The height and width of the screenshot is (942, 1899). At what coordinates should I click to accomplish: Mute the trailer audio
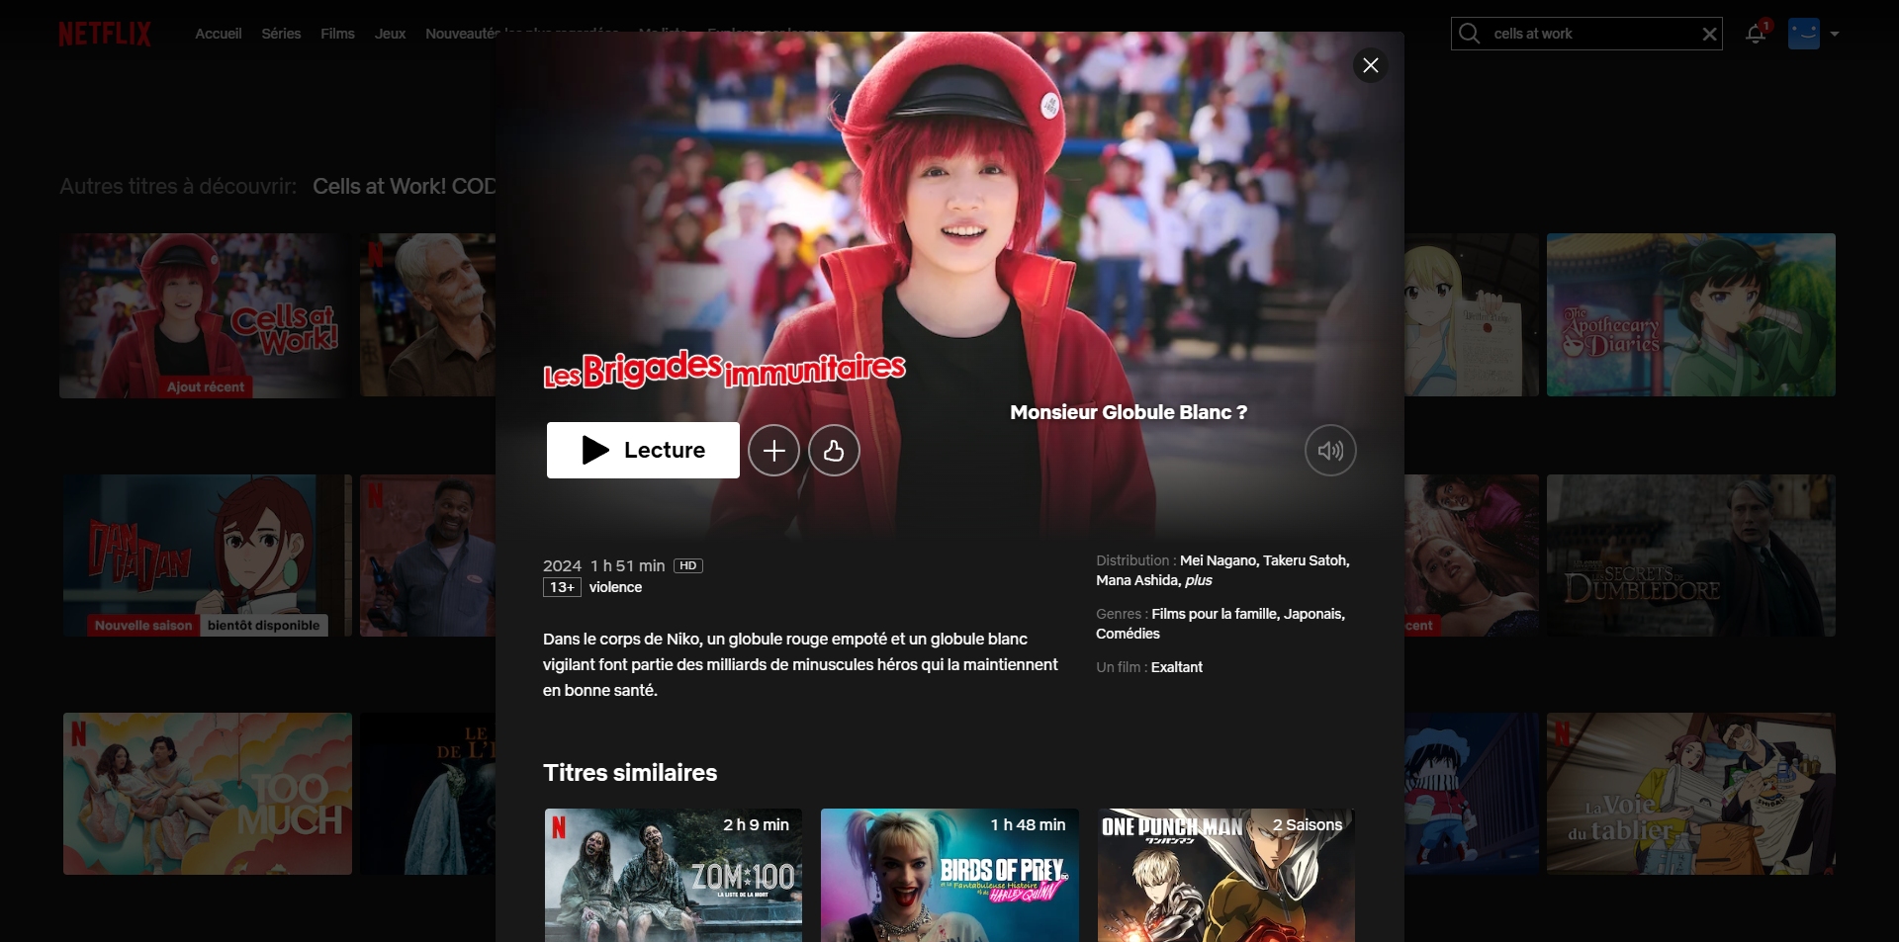point(1330,451)
